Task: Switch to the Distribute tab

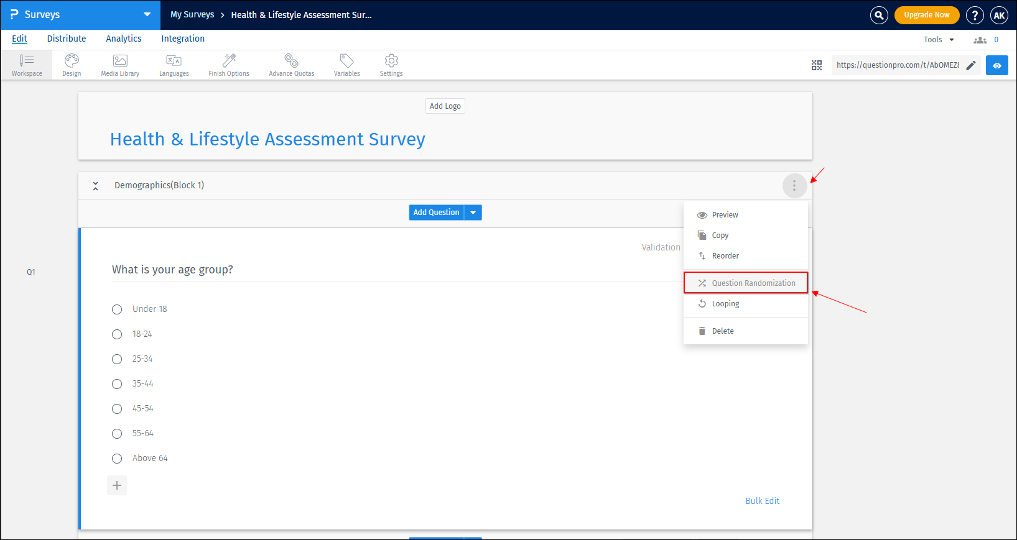Action: (67, 39)
